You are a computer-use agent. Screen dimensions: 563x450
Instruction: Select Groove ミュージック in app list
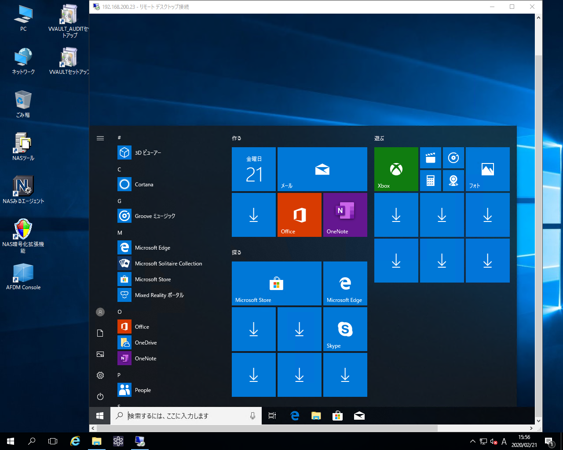[155, 216]
